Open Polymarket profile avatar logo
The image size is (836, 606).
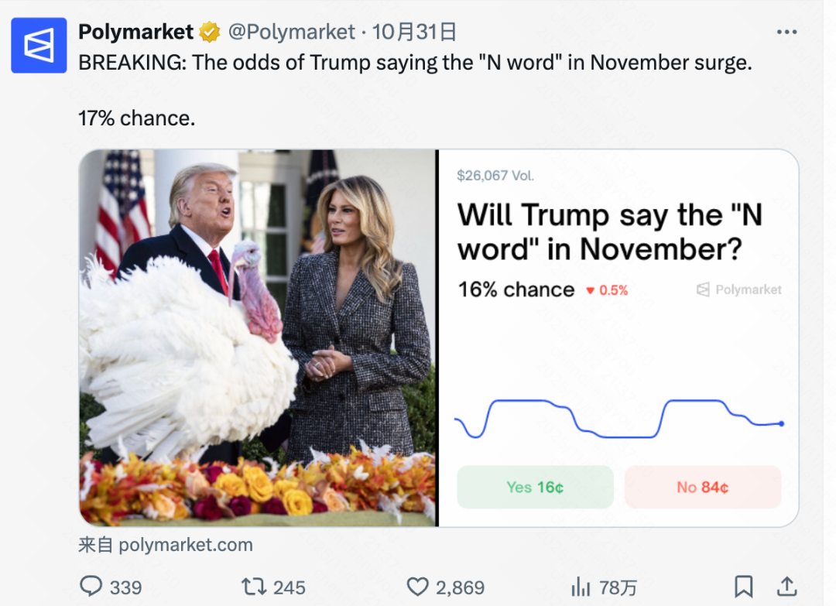39,45
